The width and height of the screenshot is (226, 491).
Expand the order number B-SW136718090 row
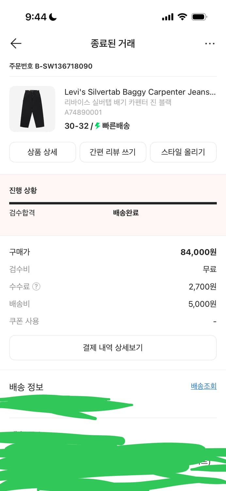point(51,66)
